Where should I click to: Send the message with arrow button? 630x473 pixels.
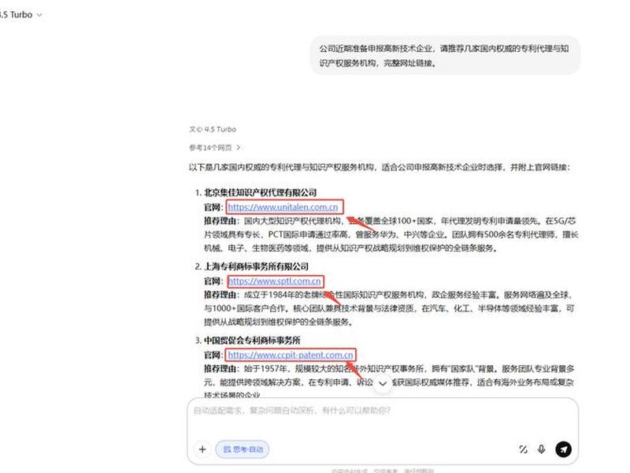tap(563, 449)
